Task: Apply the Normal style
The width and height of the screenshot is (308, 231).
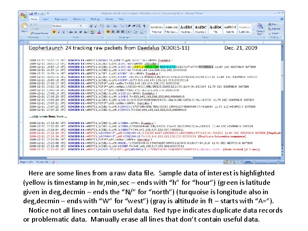Action: click(157, 29)
